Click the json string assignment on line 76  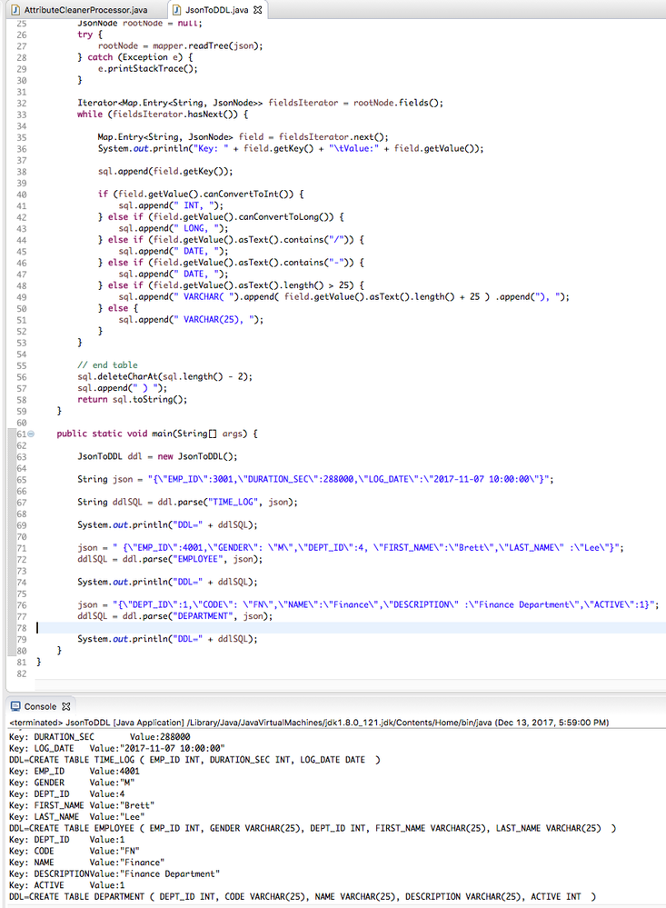coord(368,604)
